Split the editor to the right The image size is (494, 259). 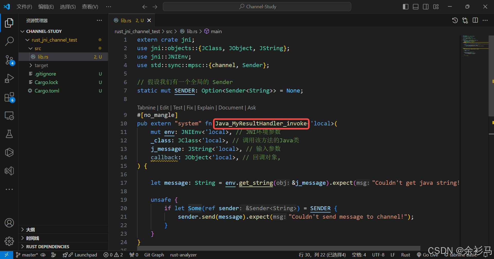tap(475, 20)
